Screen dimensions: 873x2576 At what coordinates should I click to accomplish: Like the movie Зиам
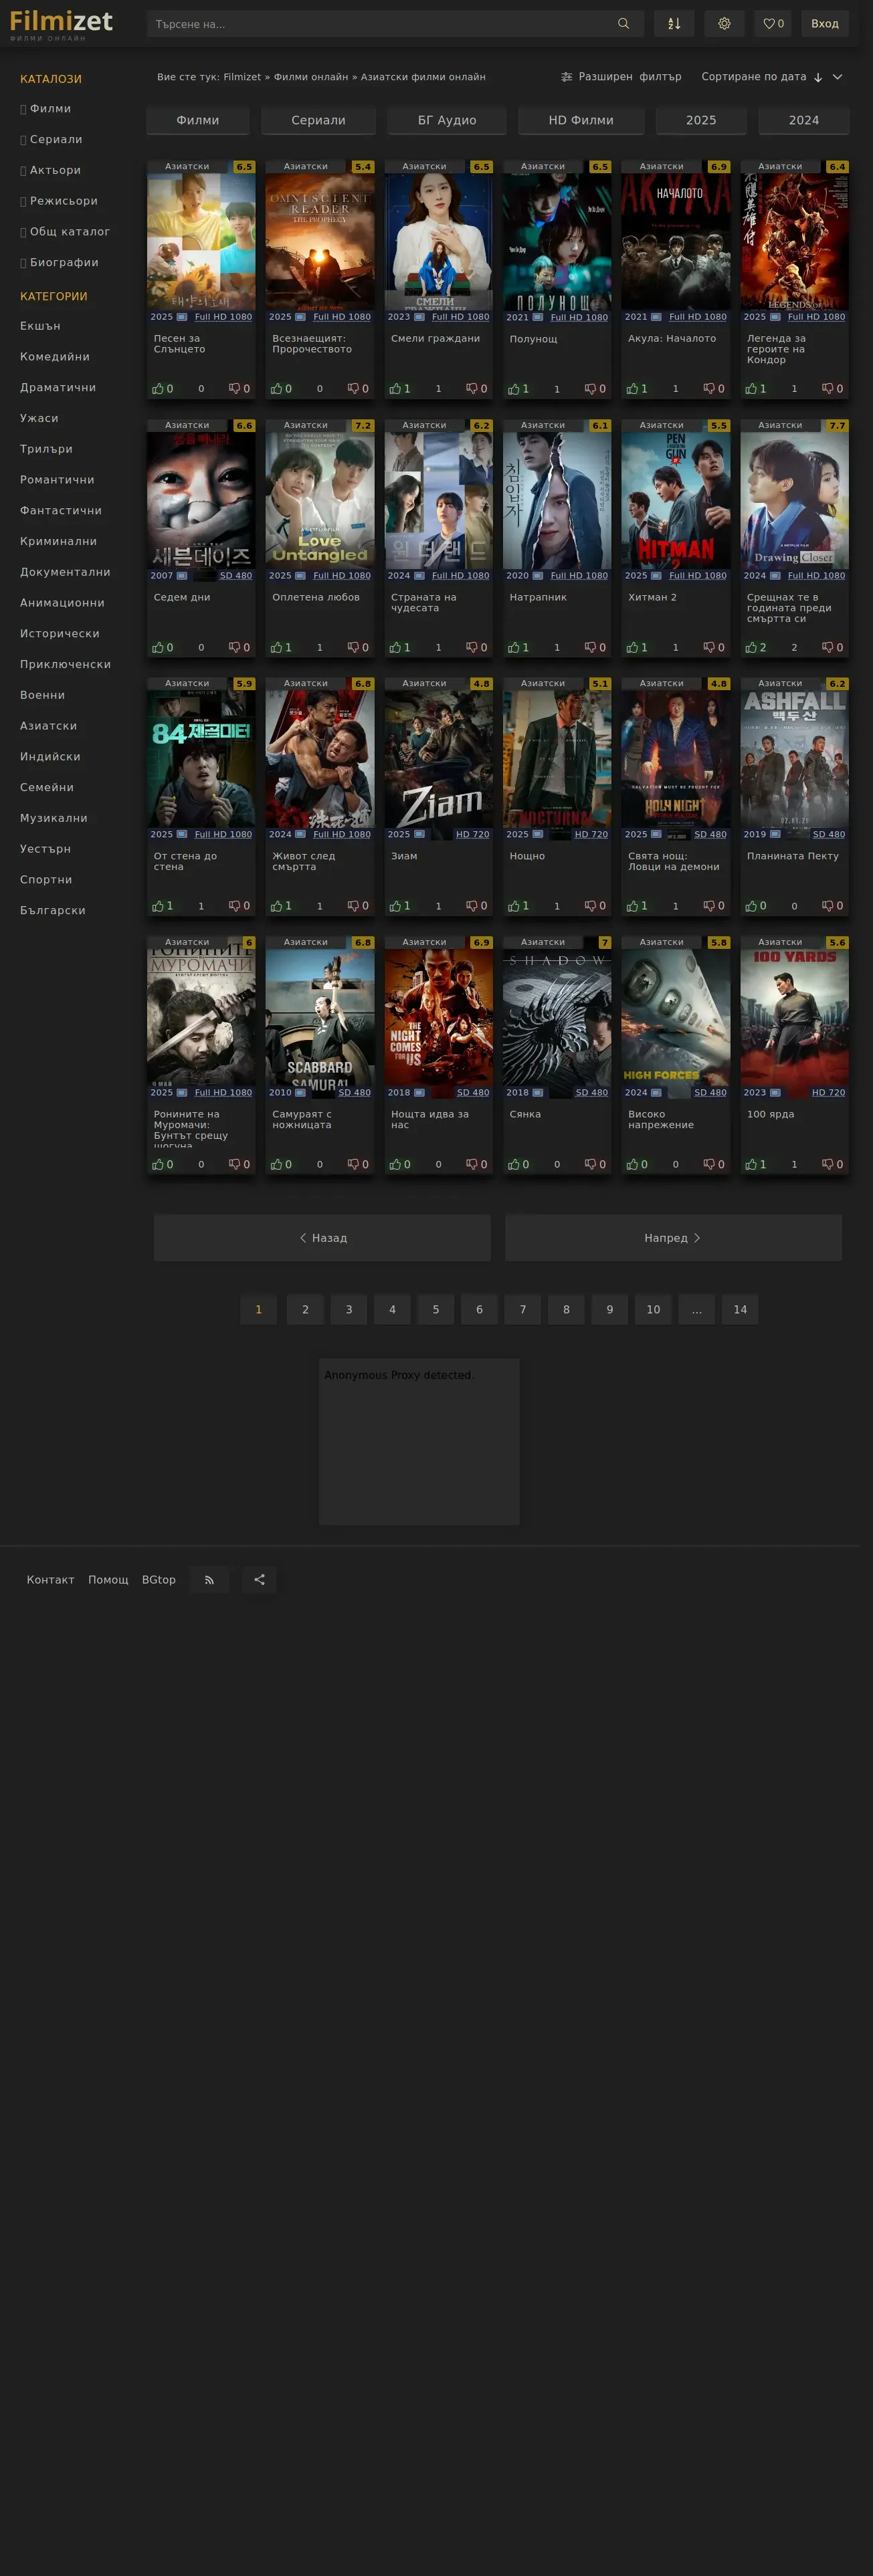[399, 906]
